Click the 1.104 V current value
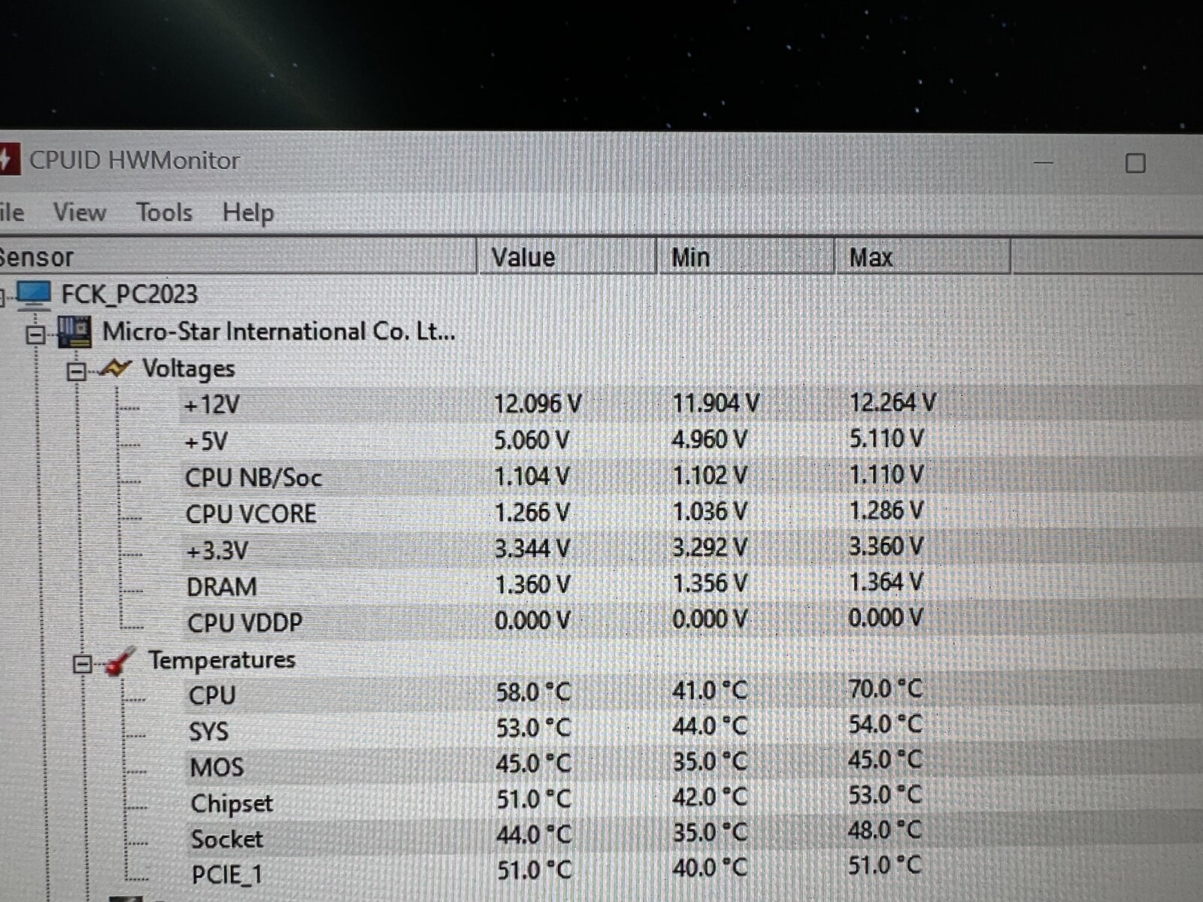The width and height of the screenshot is (1203, 902). pos(532,476)
